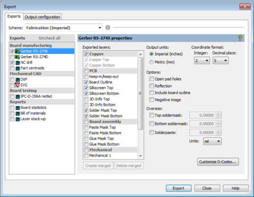The image size is (254, 197).
Task: Check Keep-in/keep-out layer
Action: tap(86, 77)
